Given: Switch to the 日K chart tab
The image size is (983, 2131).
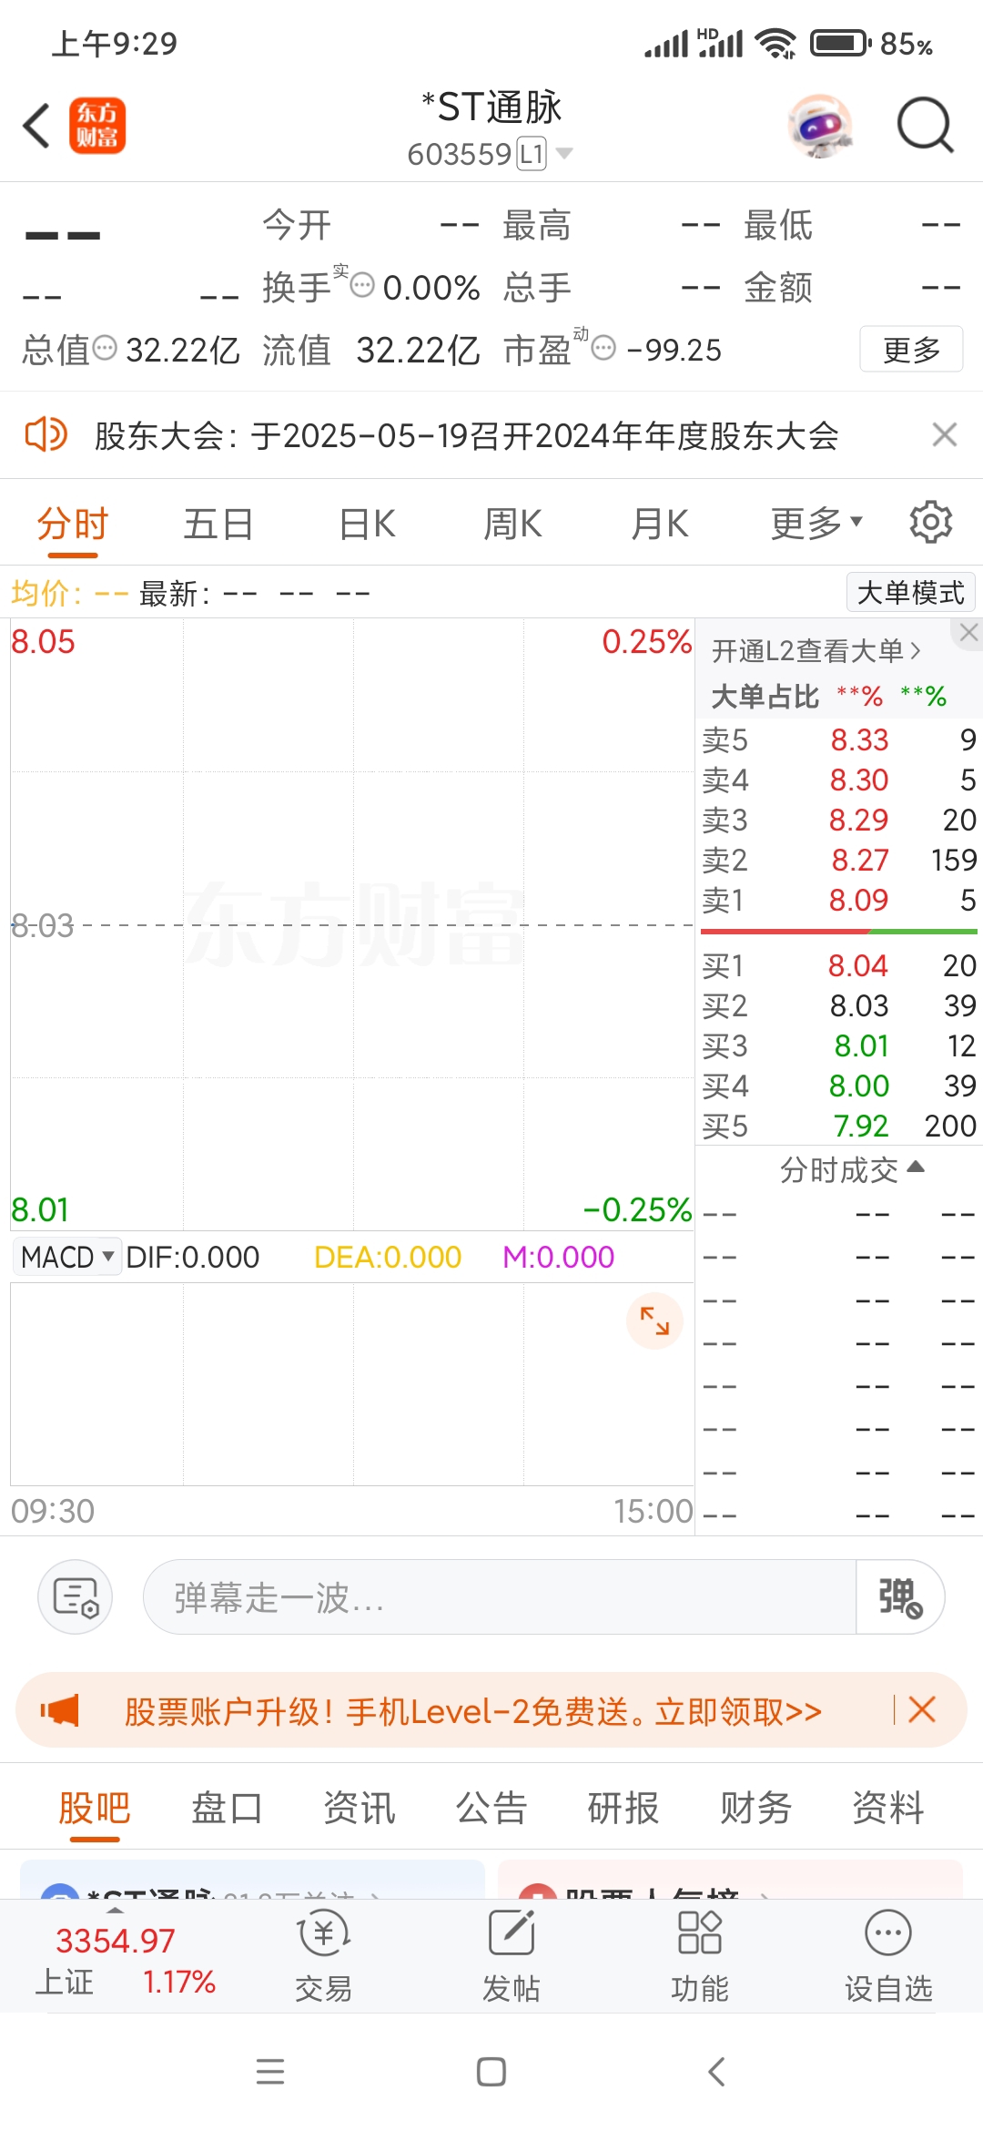Looking at the screenshot, I should [x=367, y=525].
